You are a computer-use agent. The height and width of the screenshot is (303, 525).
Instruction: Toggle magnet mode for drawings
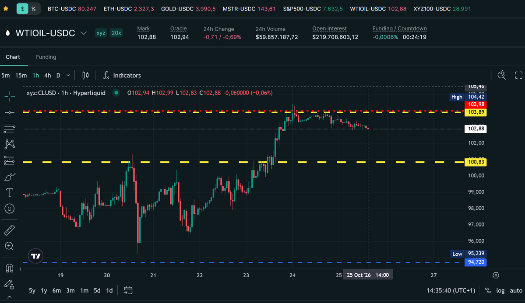[9, 268]
